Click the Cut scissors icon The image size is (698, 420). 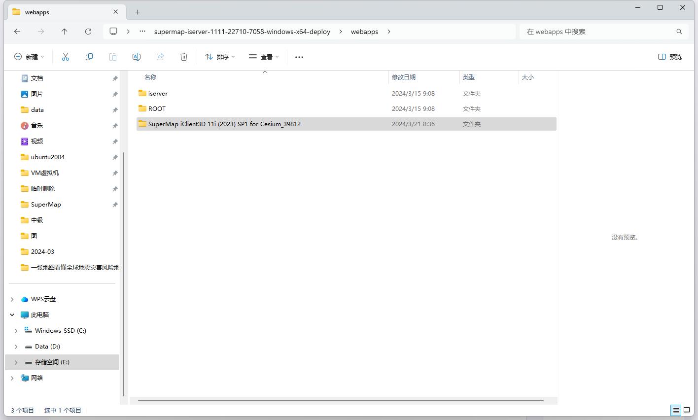click(66, 57)
